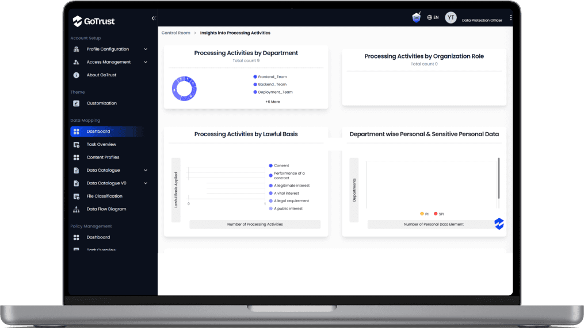
Task: Expand Data Catalogue V0 chevron
Action: point(146,183)
